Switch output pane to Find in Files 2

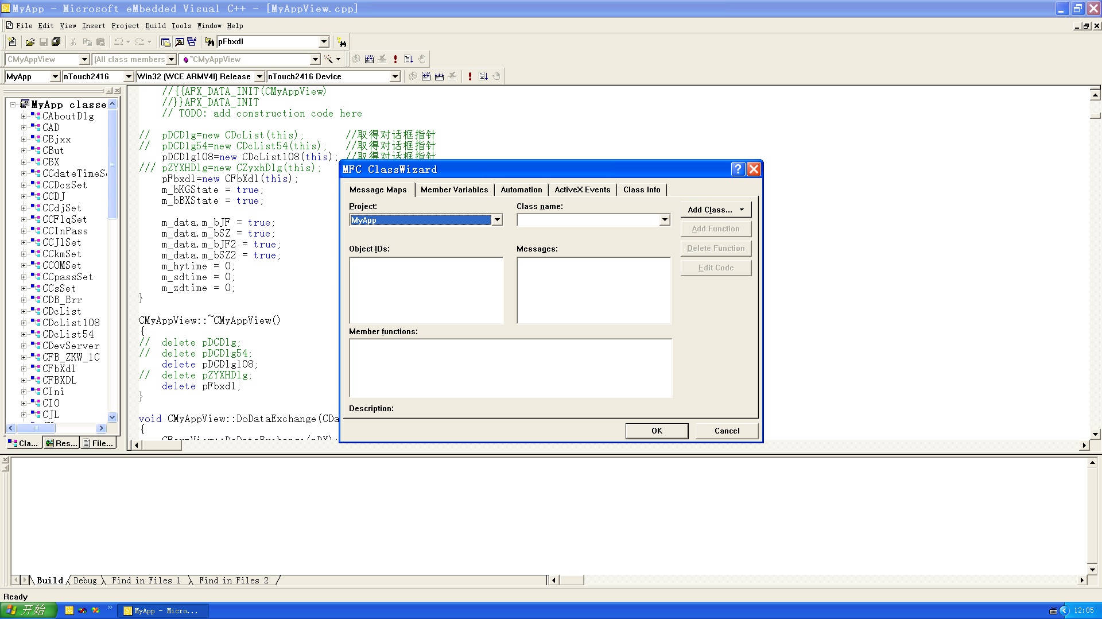[234, 581]
